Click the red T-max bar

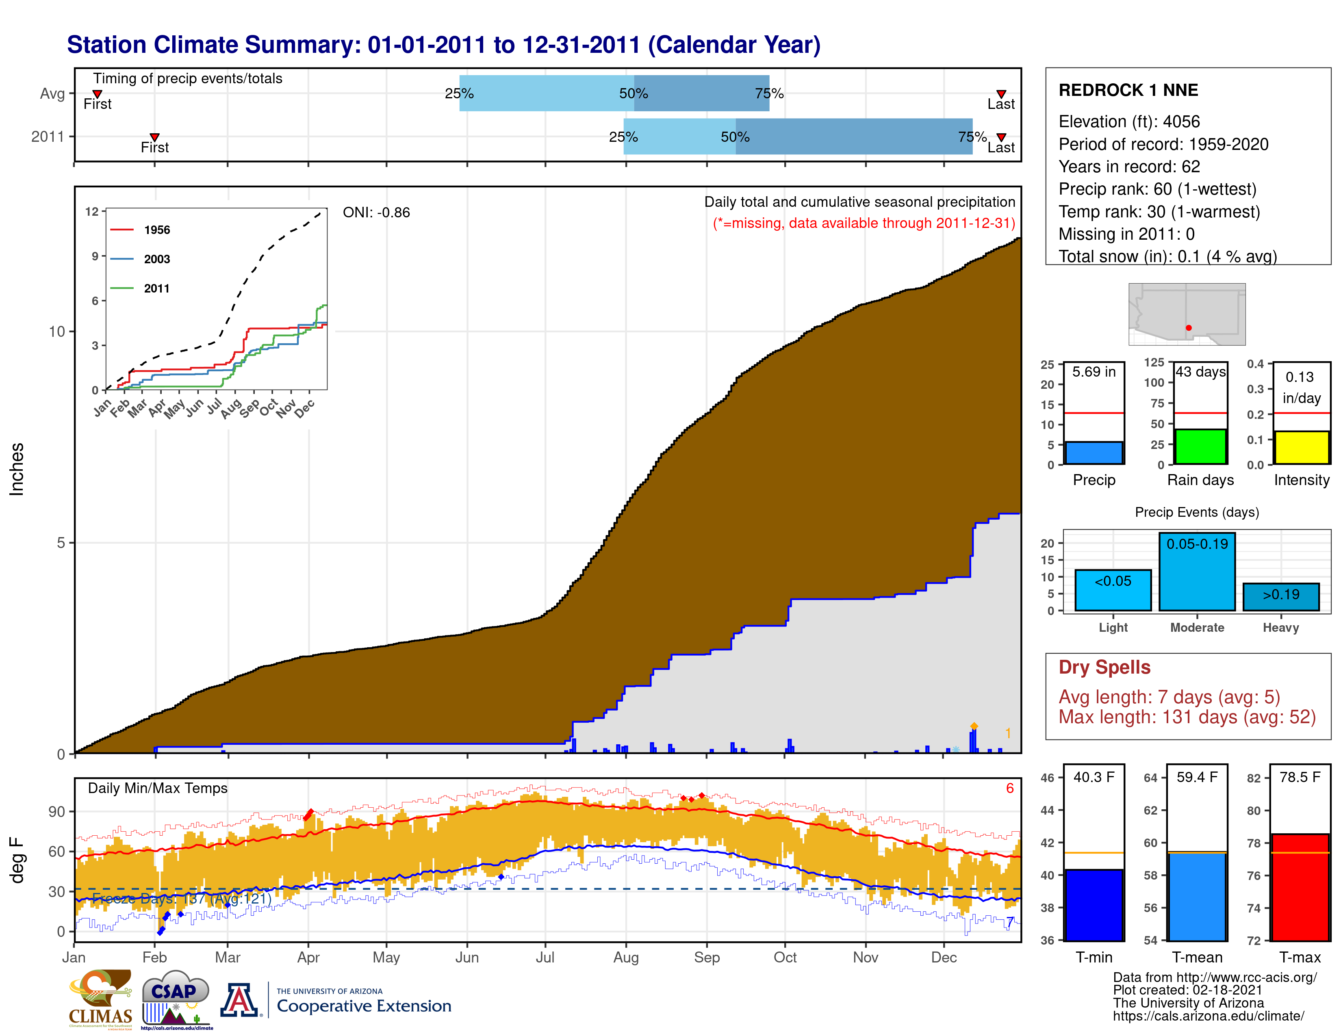1300,887
